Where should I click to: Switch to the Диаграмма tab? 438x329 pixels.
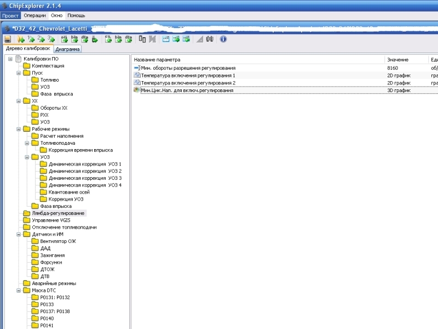click(68, 49)
